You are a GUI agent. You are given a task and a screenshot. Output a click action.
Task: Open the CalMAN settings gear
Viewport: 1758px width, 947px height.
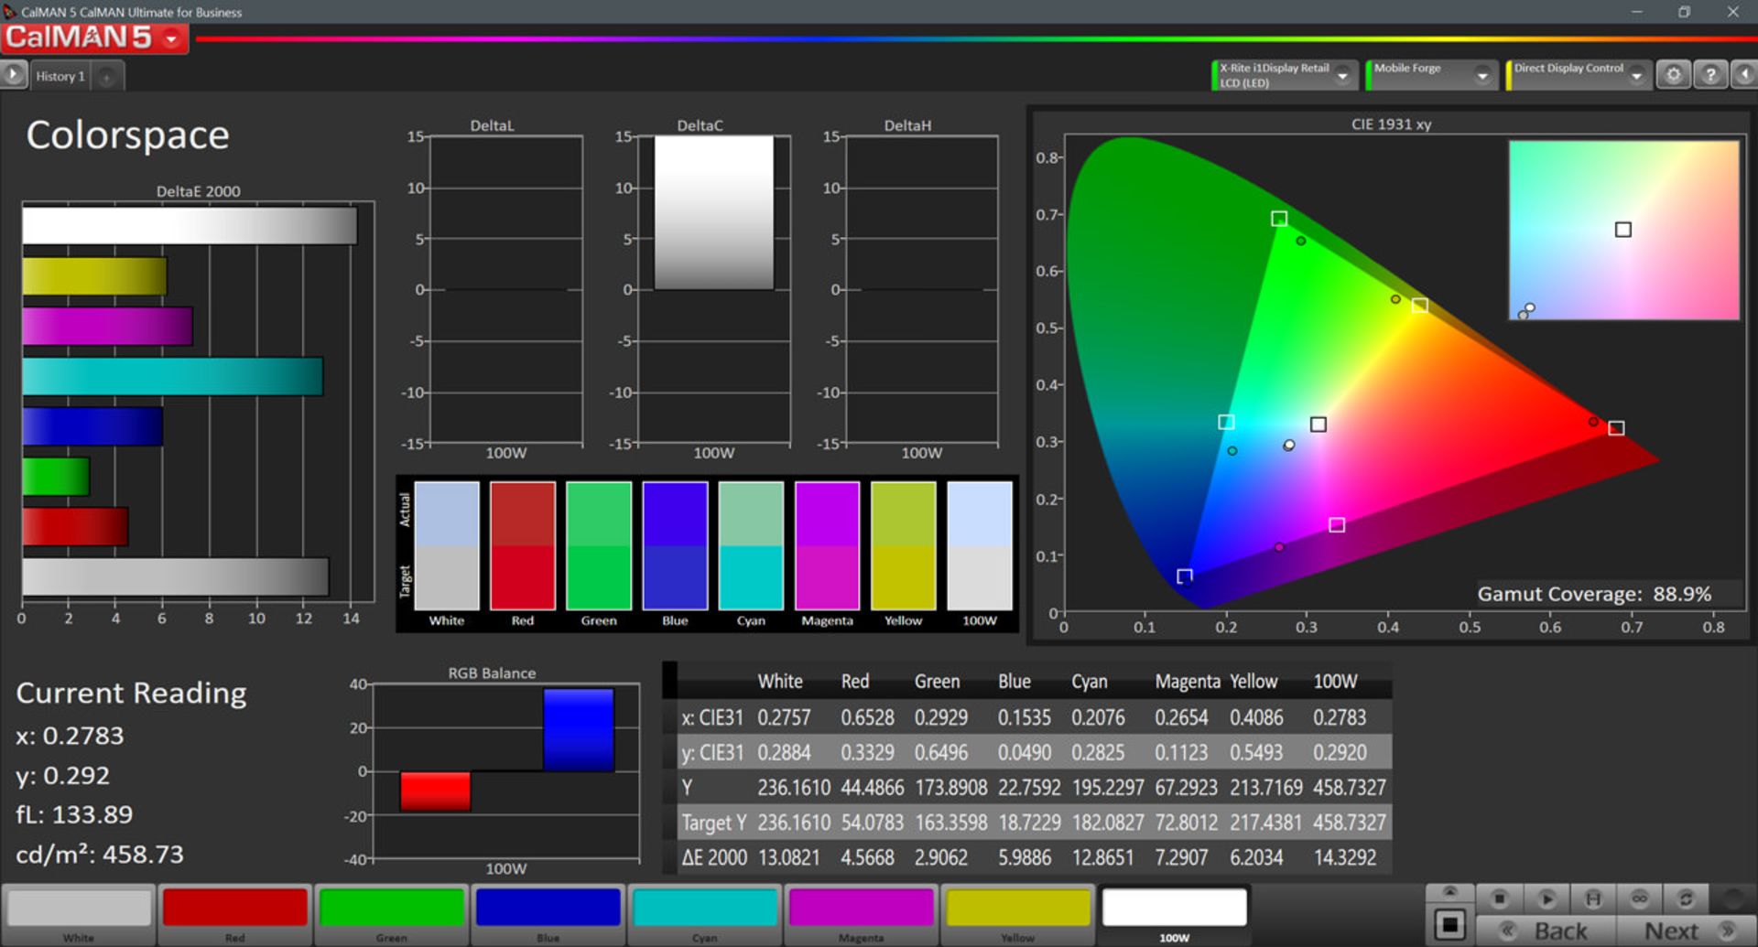[1675, 74]
